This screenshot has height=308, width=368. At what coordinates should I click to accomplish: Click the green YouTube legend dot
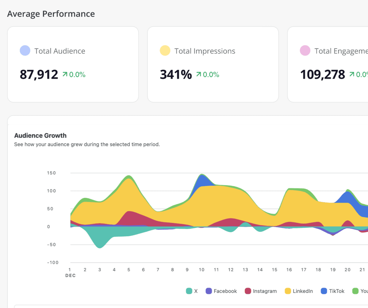pyautogui.click(x=355, y=291)
